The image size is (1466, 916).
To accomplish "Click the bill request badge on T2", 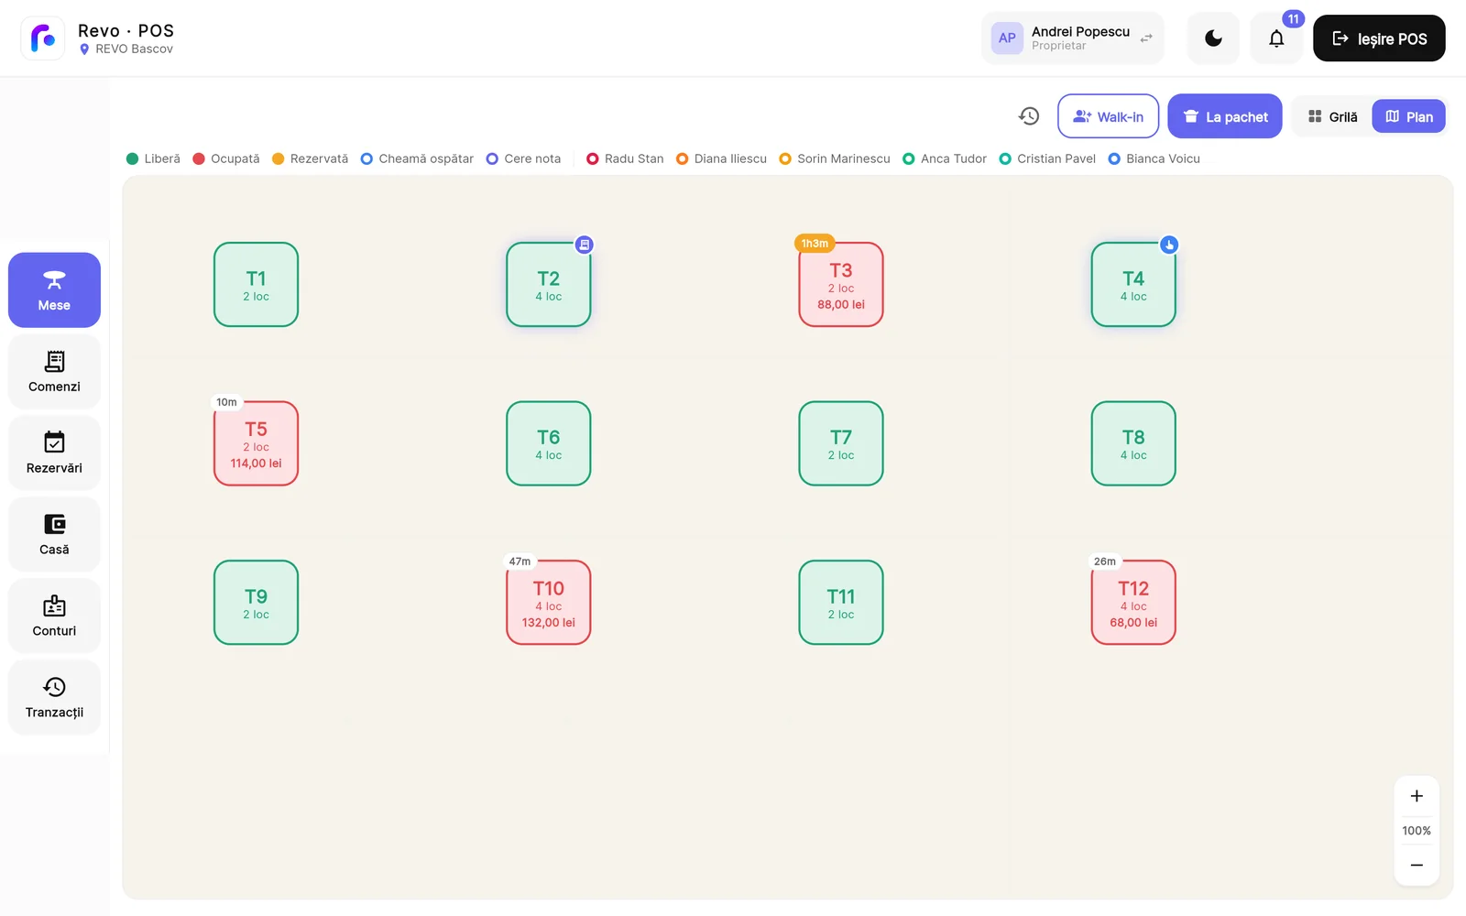I will (x=585, y=245).
